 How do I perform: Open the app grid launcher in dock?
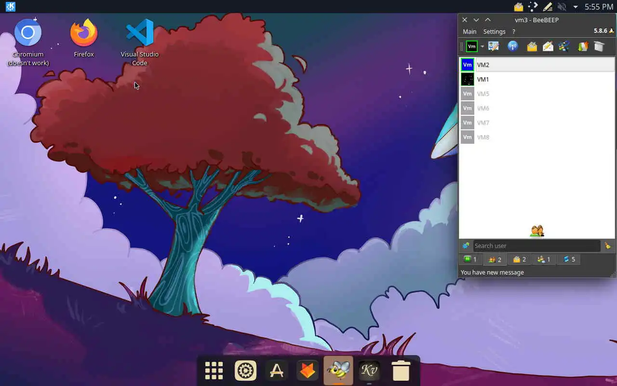[214, 371]
